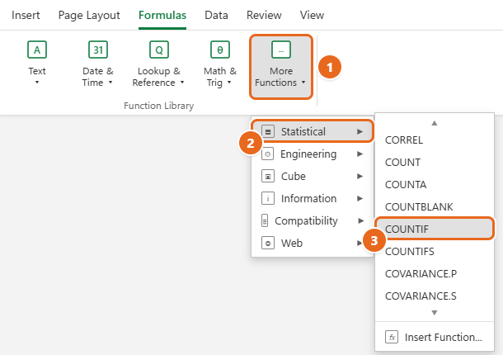This screenshot has height=355, width=503.
Task: Expand the Text dropdown arrow
Action: click(x=37, y=83)
